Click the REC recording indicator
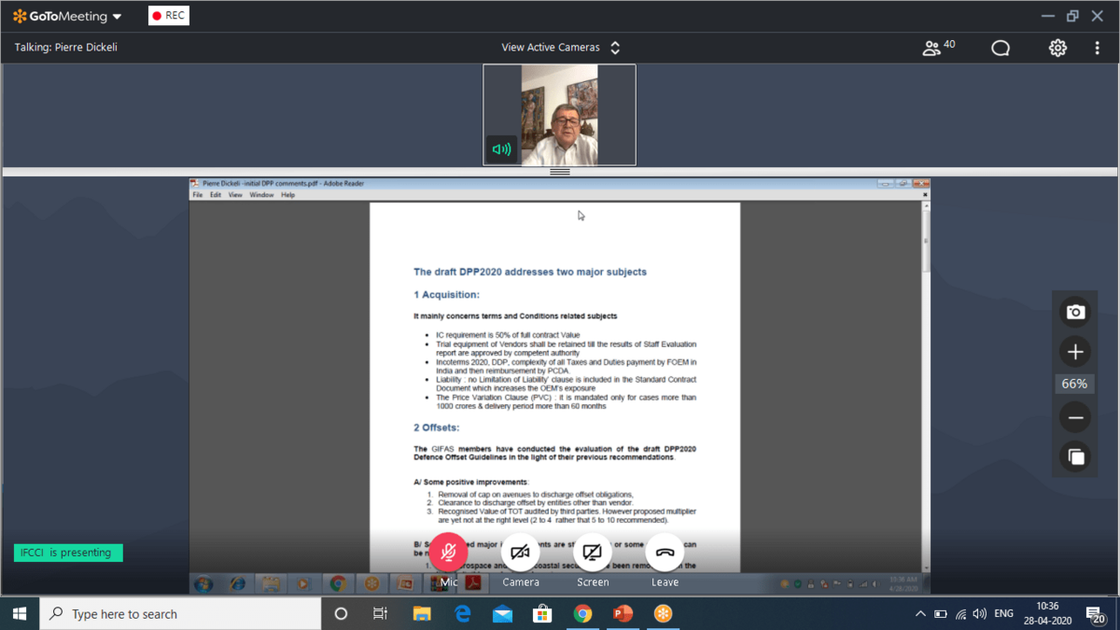The width and height of the screenshot is (1120, 630). click(169, 16)
